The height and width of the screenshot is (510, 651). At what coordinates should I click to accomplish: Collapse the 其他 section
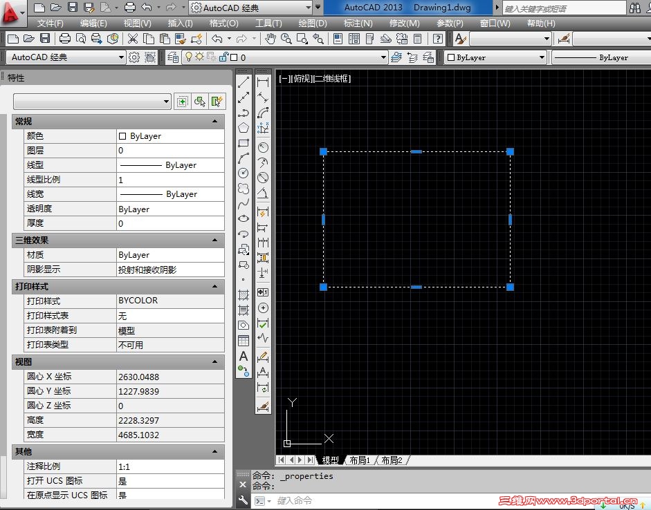tap(214, 451)
